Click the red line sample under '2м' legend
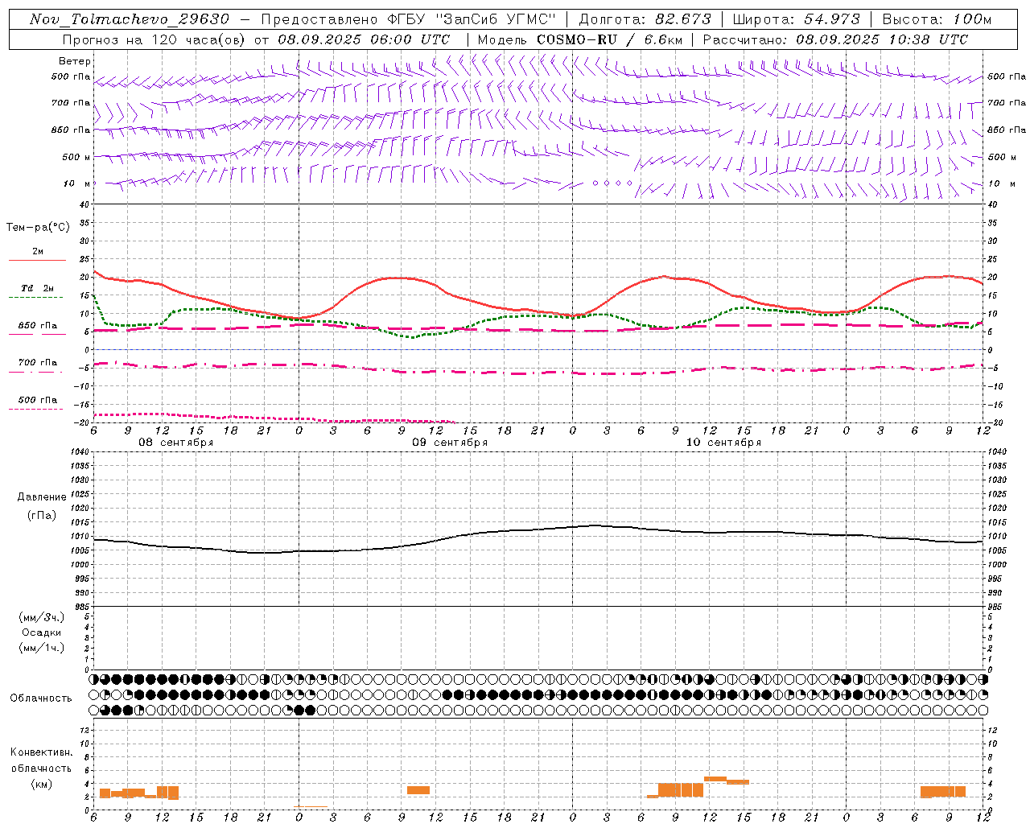Image resolution: width=1030 pixels, height=824 pixels. (37, 261)
